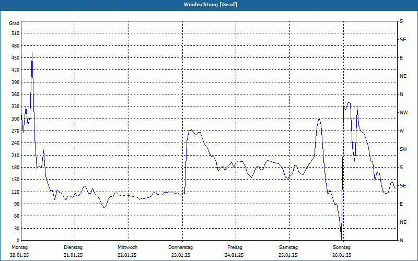
Task: Click the 270 degree axis label
Action: point(16,131)
